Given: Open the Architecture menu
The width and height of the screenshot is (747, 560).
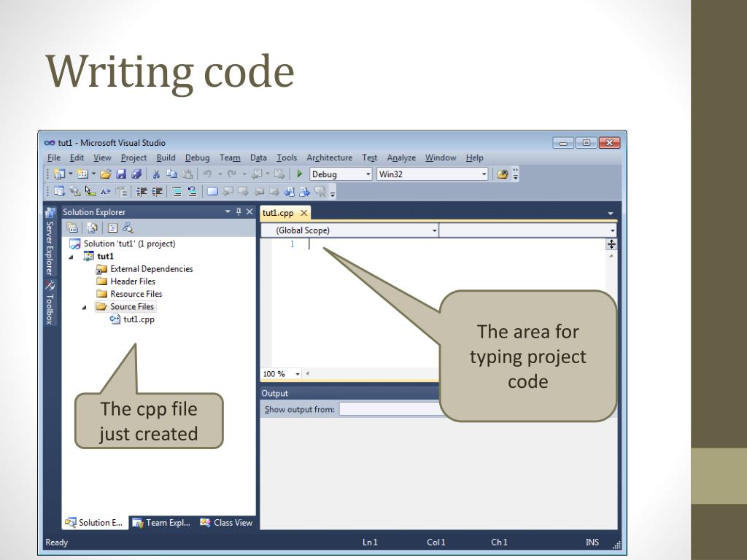Looking at the screenshot, I should [329, 157].
